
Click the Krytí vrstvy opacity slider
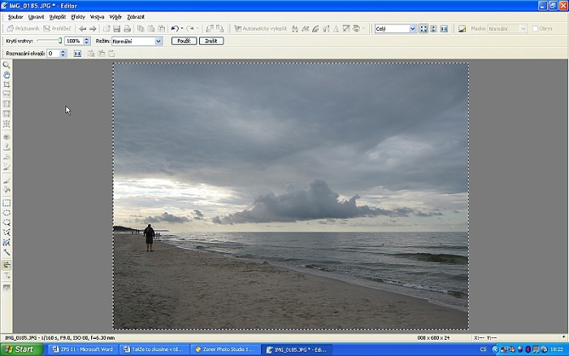point(49,41)
